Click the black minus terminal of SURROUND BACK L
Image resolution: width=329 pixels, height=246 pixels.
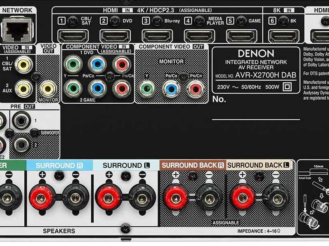click(x=277, y=198)
